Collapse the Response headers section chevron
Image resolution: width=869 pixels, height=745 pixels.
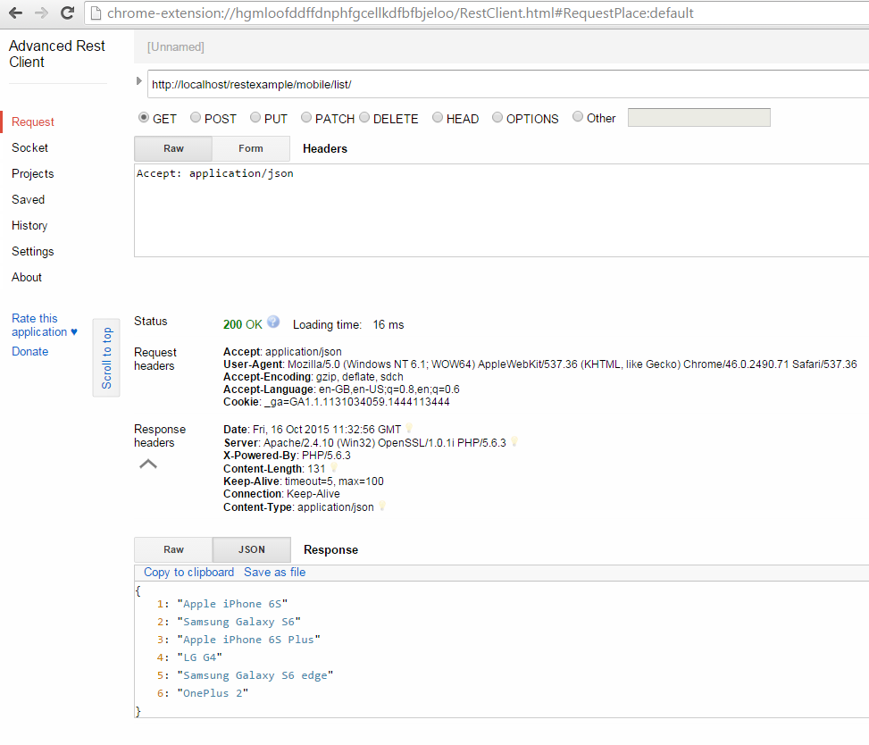click(x=147, y=464)
